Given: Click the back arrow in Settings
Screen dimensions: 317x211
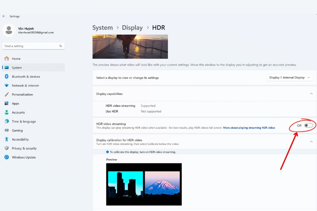Looking at the screenshot, I should (4, 16).
